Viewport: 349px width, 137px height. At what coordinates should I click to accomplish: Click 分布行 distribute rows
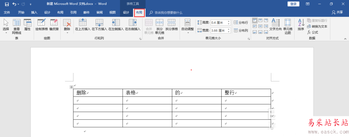241,22
